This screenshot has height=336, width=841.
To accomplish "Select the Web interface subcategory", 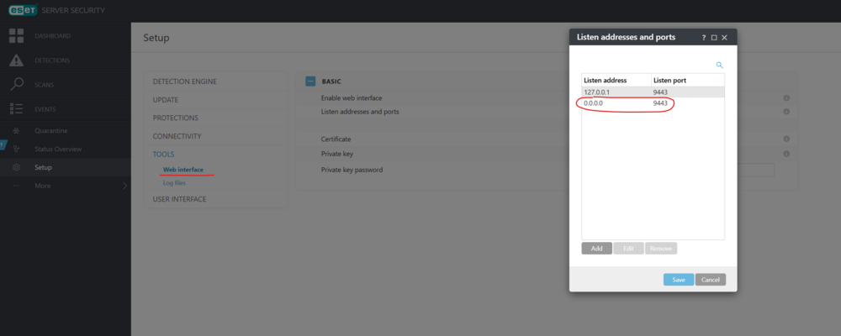I will (182, 170).
